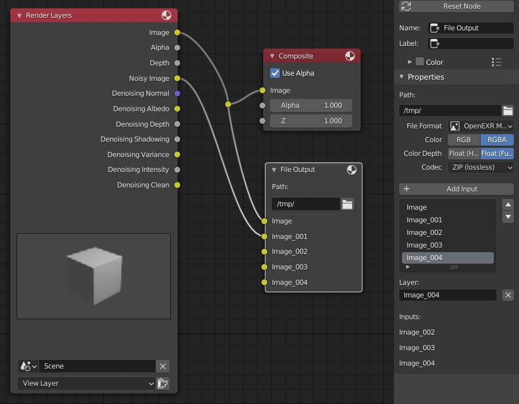Screen dimensions: 519x404
Task: Move Image_004 up with the arrow icon
Action: tap(508, 204)
